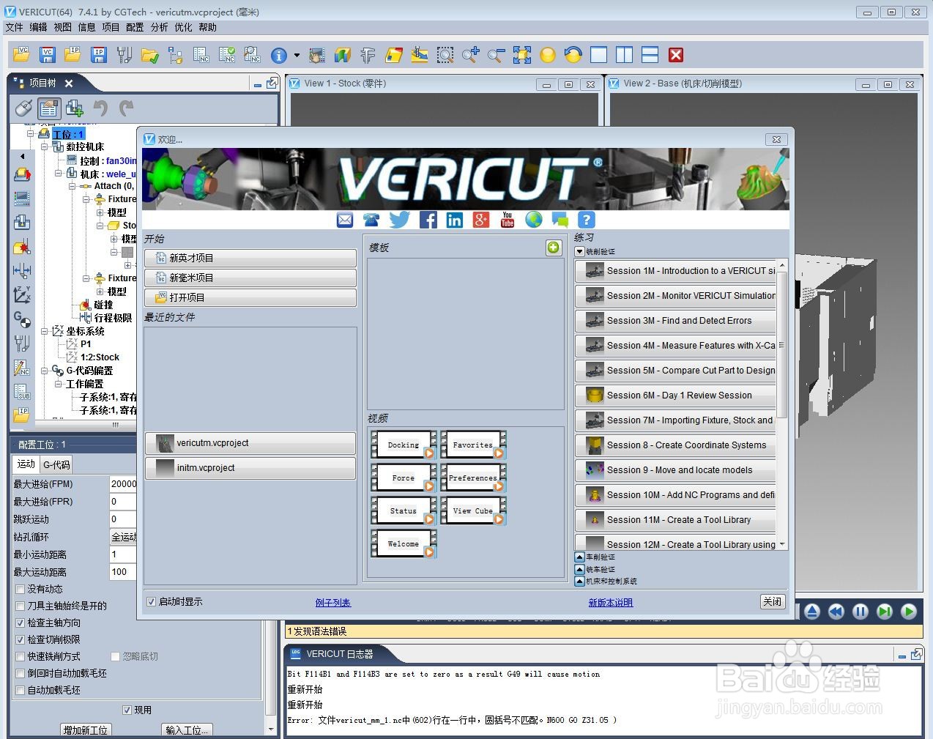
Task: Click the X-Caliper measure toolbar icon
Action: [x=368, y=55]
